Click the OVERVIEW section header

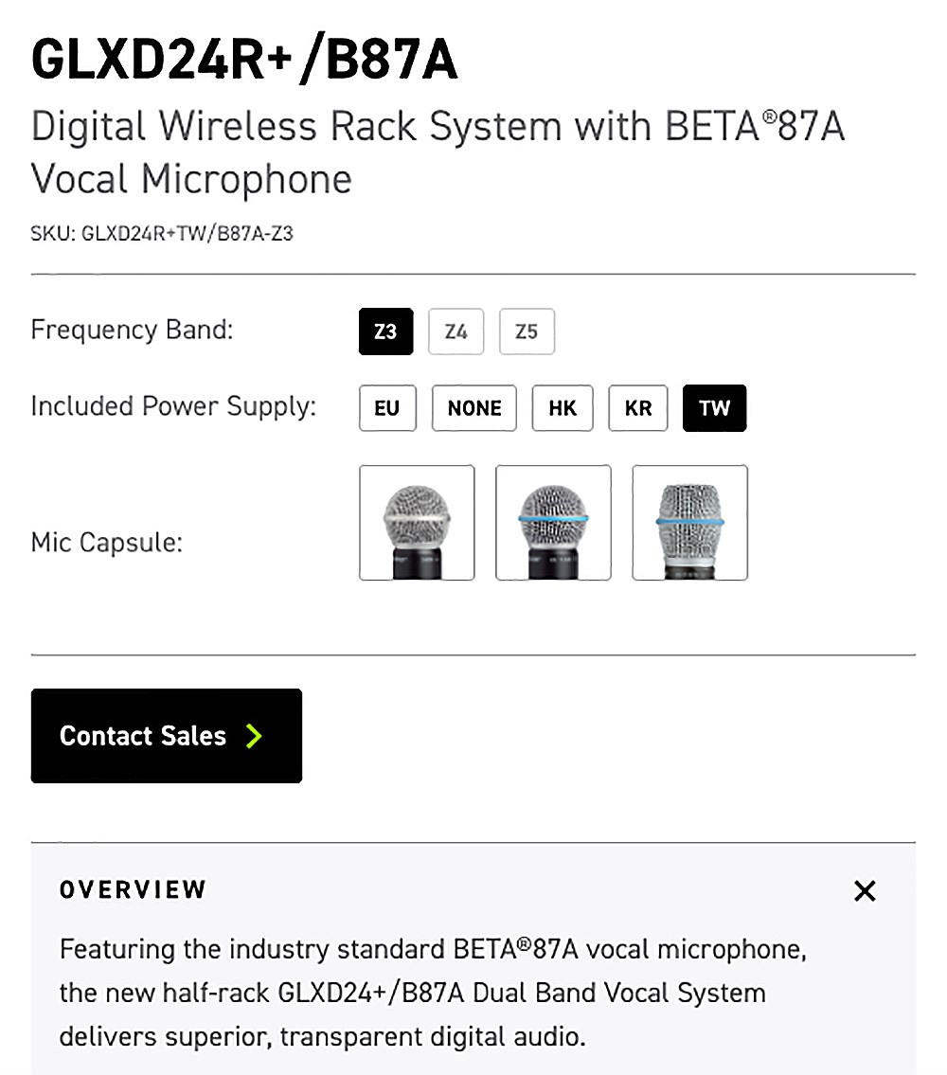point(133,890)
